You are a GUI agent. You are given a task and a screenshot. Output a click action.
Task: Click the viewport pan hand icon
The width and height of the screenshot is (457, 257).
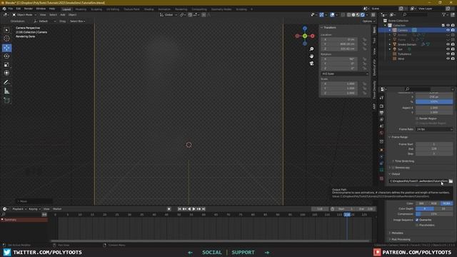pos(311,56)
